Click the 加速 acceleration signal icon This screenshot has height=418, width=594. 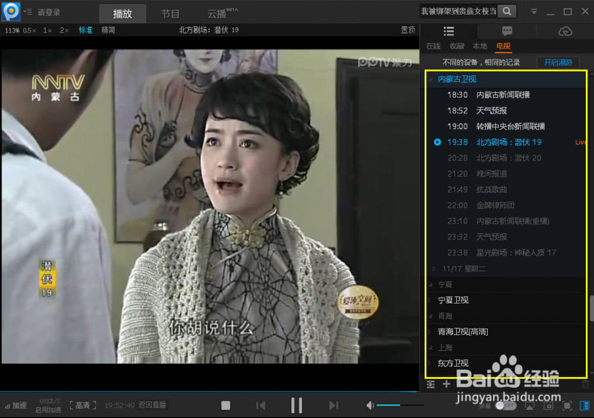click(16, 406)
